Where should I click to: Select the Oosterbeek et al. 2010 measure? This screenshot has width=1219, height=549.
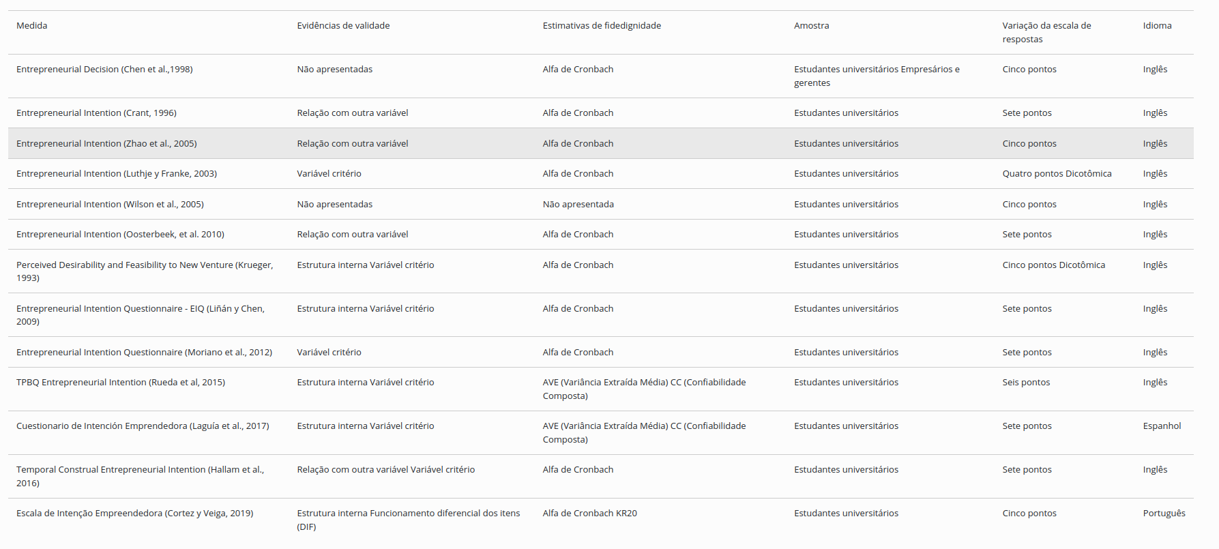pos(120,235)
